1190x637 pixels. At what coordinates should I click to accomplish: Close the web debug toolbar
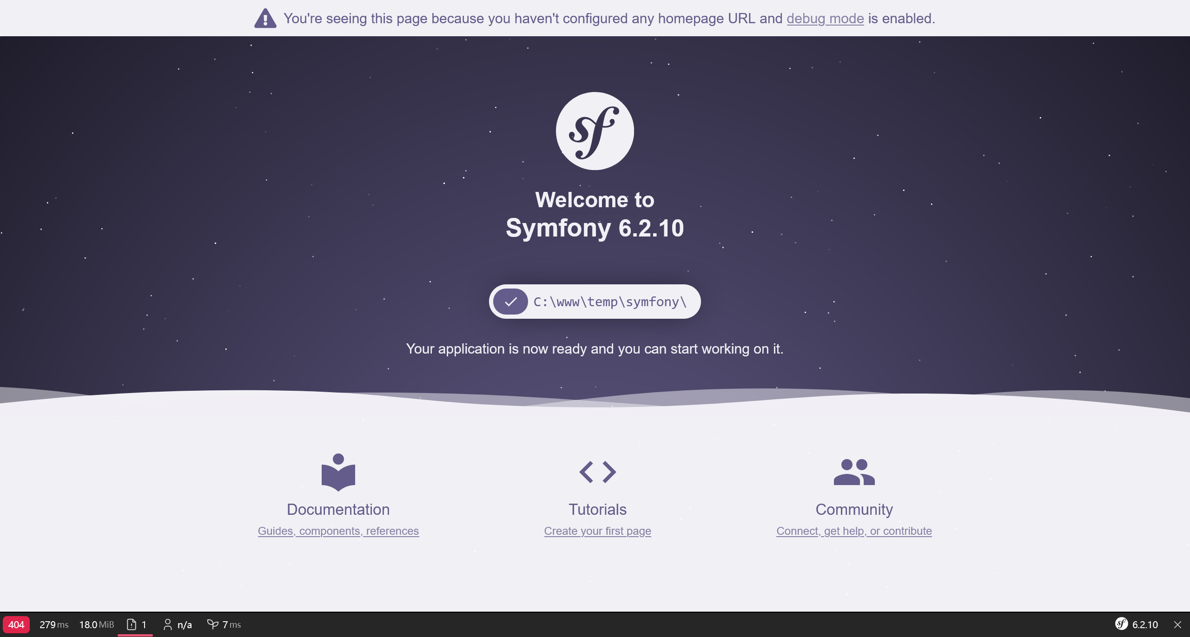1177,625
